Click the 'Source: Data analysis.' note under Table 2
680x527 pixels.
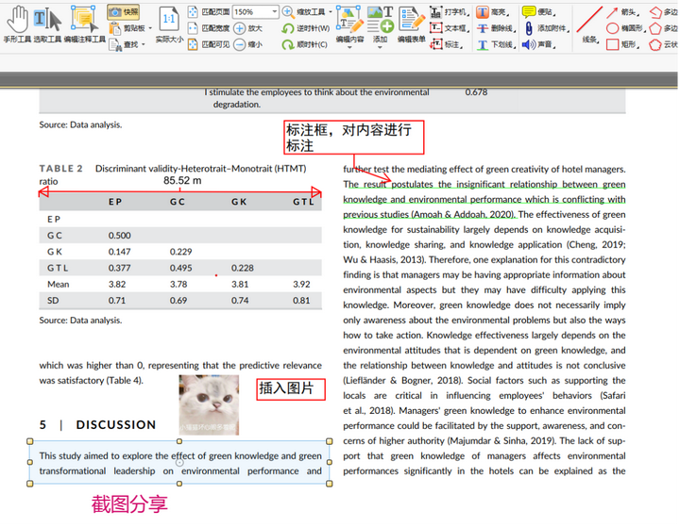click(80, 321)
